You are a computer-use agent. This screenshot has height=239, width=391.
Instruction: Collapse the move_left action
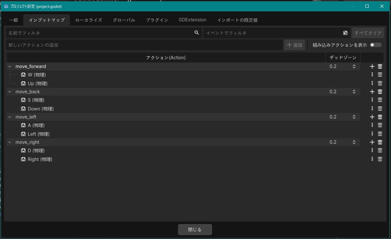(x=10, y=117)
